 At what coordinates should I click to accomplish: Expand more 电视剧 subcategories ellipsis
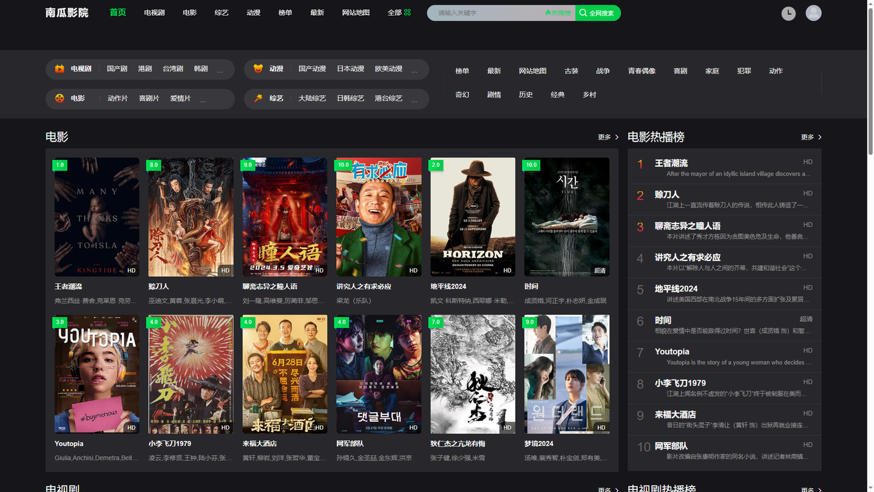(x=220, y=70)
